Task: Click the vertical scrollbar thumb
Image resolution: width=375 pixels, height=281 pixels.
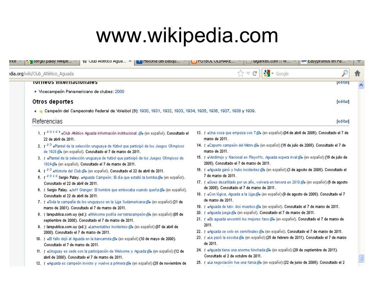Action: point(361,258)
